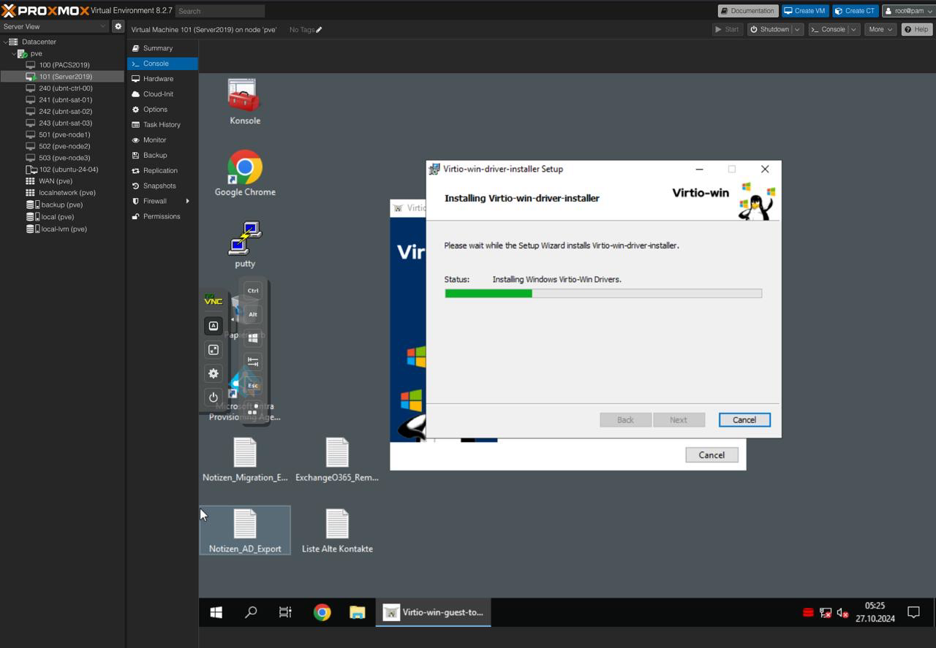
Task: Open Task View on the taskbar
Action: click(x=285, y=612)
